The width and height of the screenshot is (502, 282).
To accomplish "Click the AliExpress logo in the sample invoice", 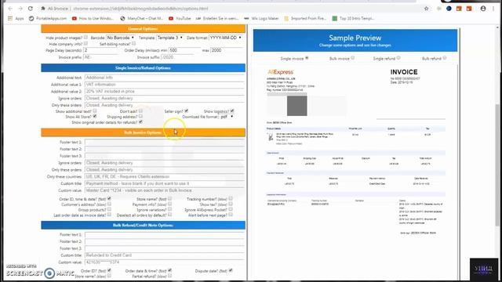I will (281, 72).
